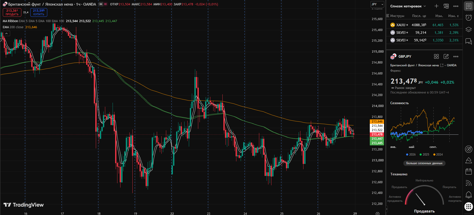Click the ЗАКР closing value 213,478
The image size is (474, 215).
click(x=187, y=4)
